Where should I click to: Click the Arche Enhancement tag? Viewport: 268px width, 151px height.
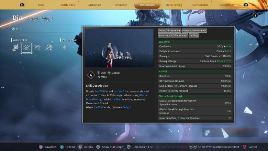tap(169, 31)
